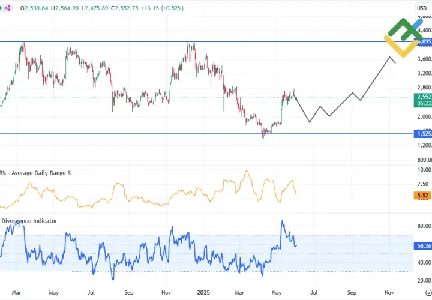The height and width of the screenshot is (300, 432).
Task: Click the 20.00 label on the divergence scale
Action: click(425, 280)
